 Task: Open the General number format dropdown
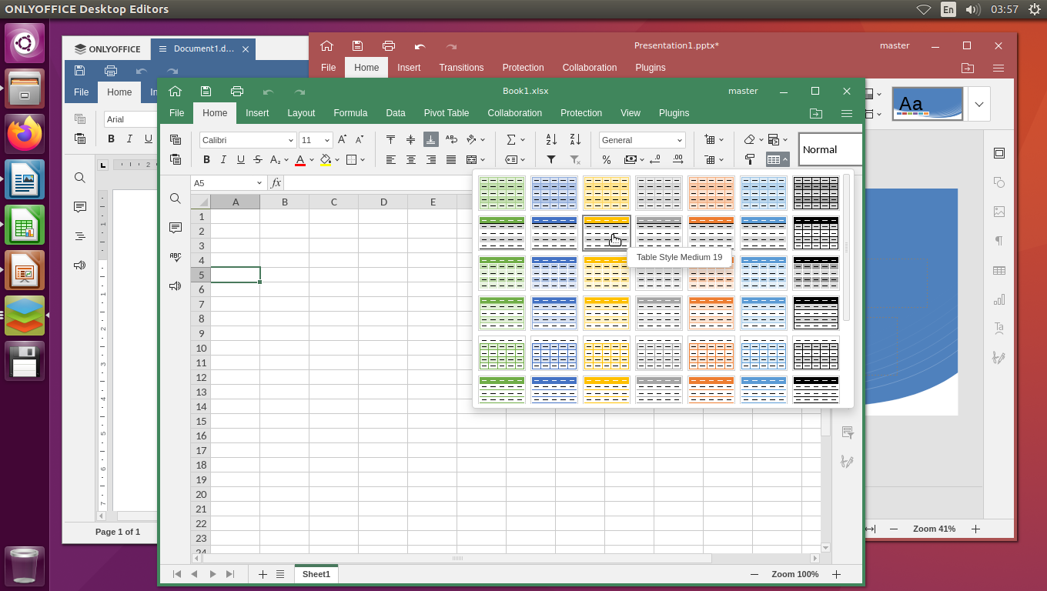coord(680,140)
